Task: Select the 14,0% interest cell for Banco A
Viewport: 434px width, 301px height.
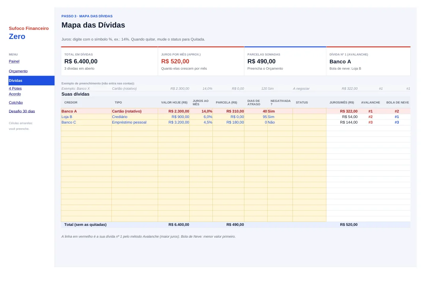Action: pos(201,111)
